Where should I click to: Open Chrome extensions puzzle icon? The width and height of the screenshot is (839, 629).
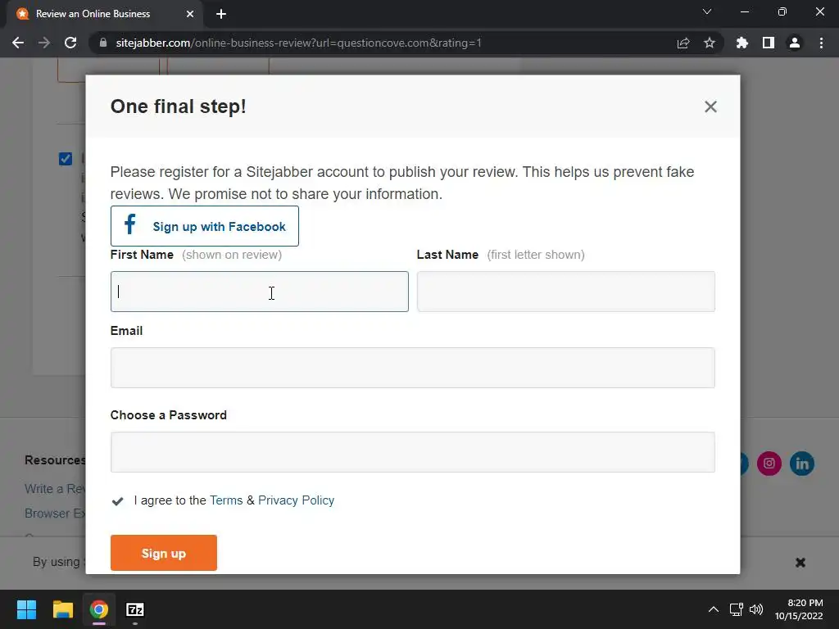[x=742, y=43]
